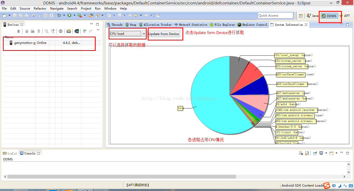
Task: Click the Save icon in the main toolbar
Action: 15,15
